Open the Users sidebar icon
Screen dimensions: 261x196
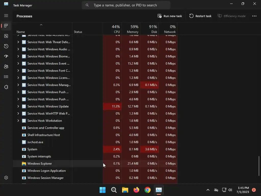6,67
